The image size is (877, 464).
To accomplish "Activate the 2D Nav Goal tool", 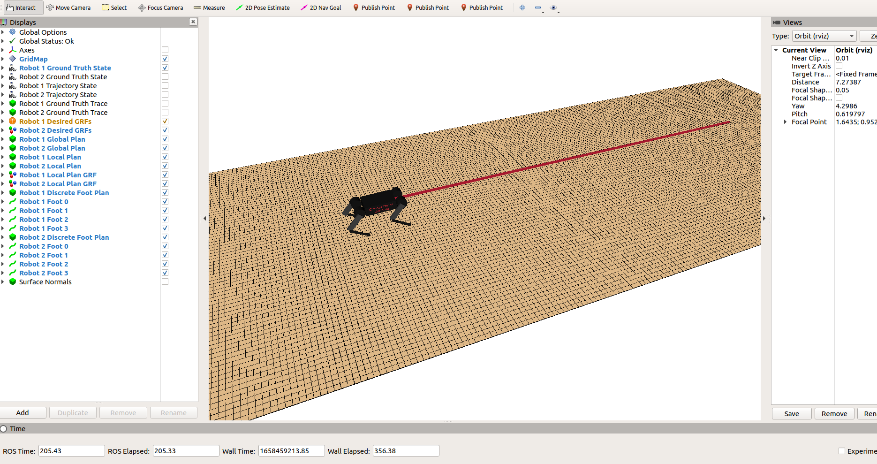I will tap(321, 8).
